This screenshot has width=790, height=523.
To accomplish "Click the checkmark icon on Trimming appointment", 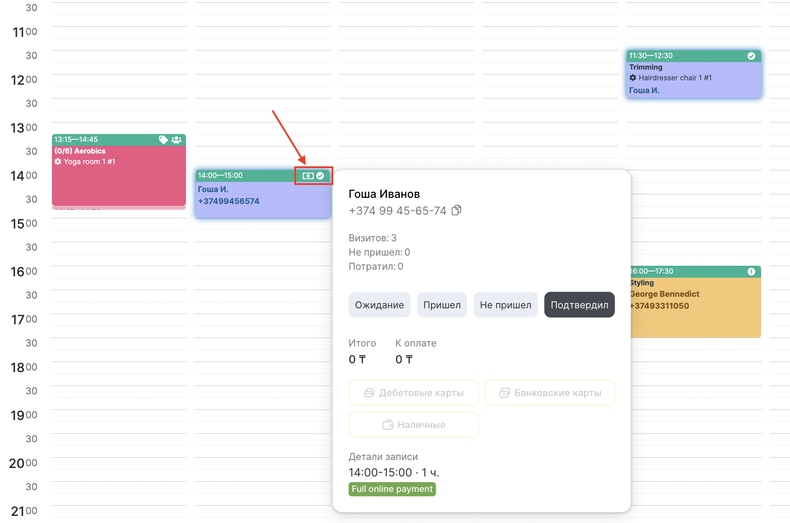I will 751,56.
